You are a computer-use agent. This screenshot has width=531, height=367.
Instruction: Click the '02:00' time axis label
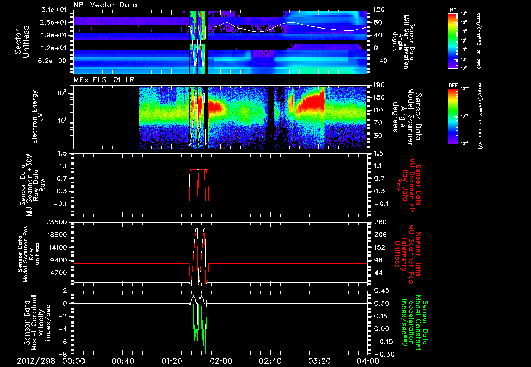[221, 361]
